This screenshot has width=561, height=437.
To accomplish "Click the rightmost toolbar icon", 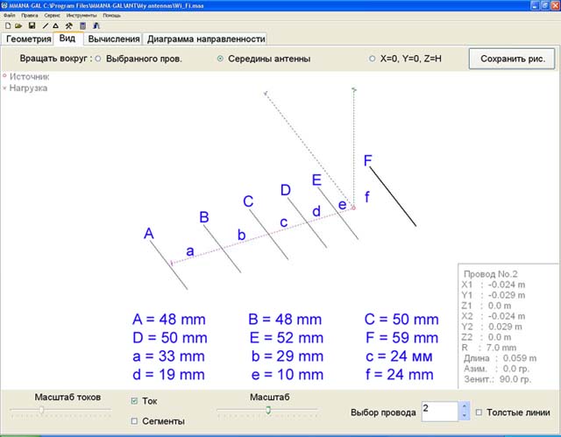I will coord(96,26).
